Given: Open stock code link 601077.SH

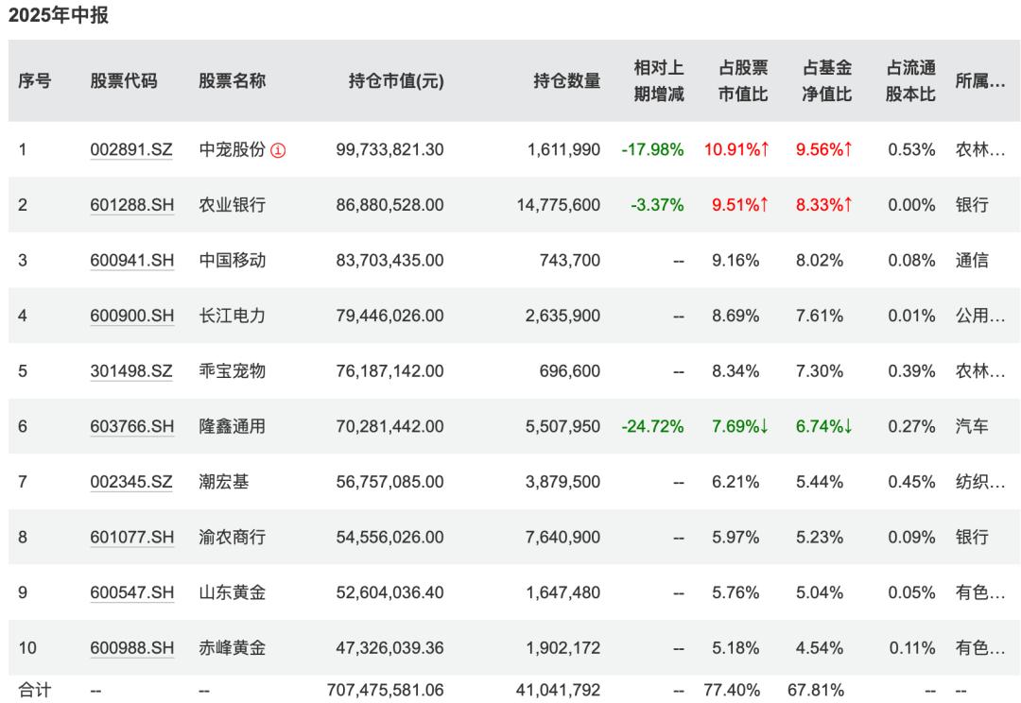Looking at the screenshot, I should 132,537.
